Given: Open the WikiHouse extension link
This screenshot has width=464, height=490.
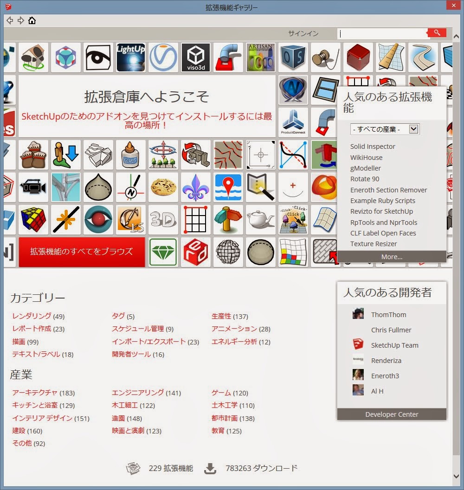Looking at the screenshot, I should coord(367,158).
